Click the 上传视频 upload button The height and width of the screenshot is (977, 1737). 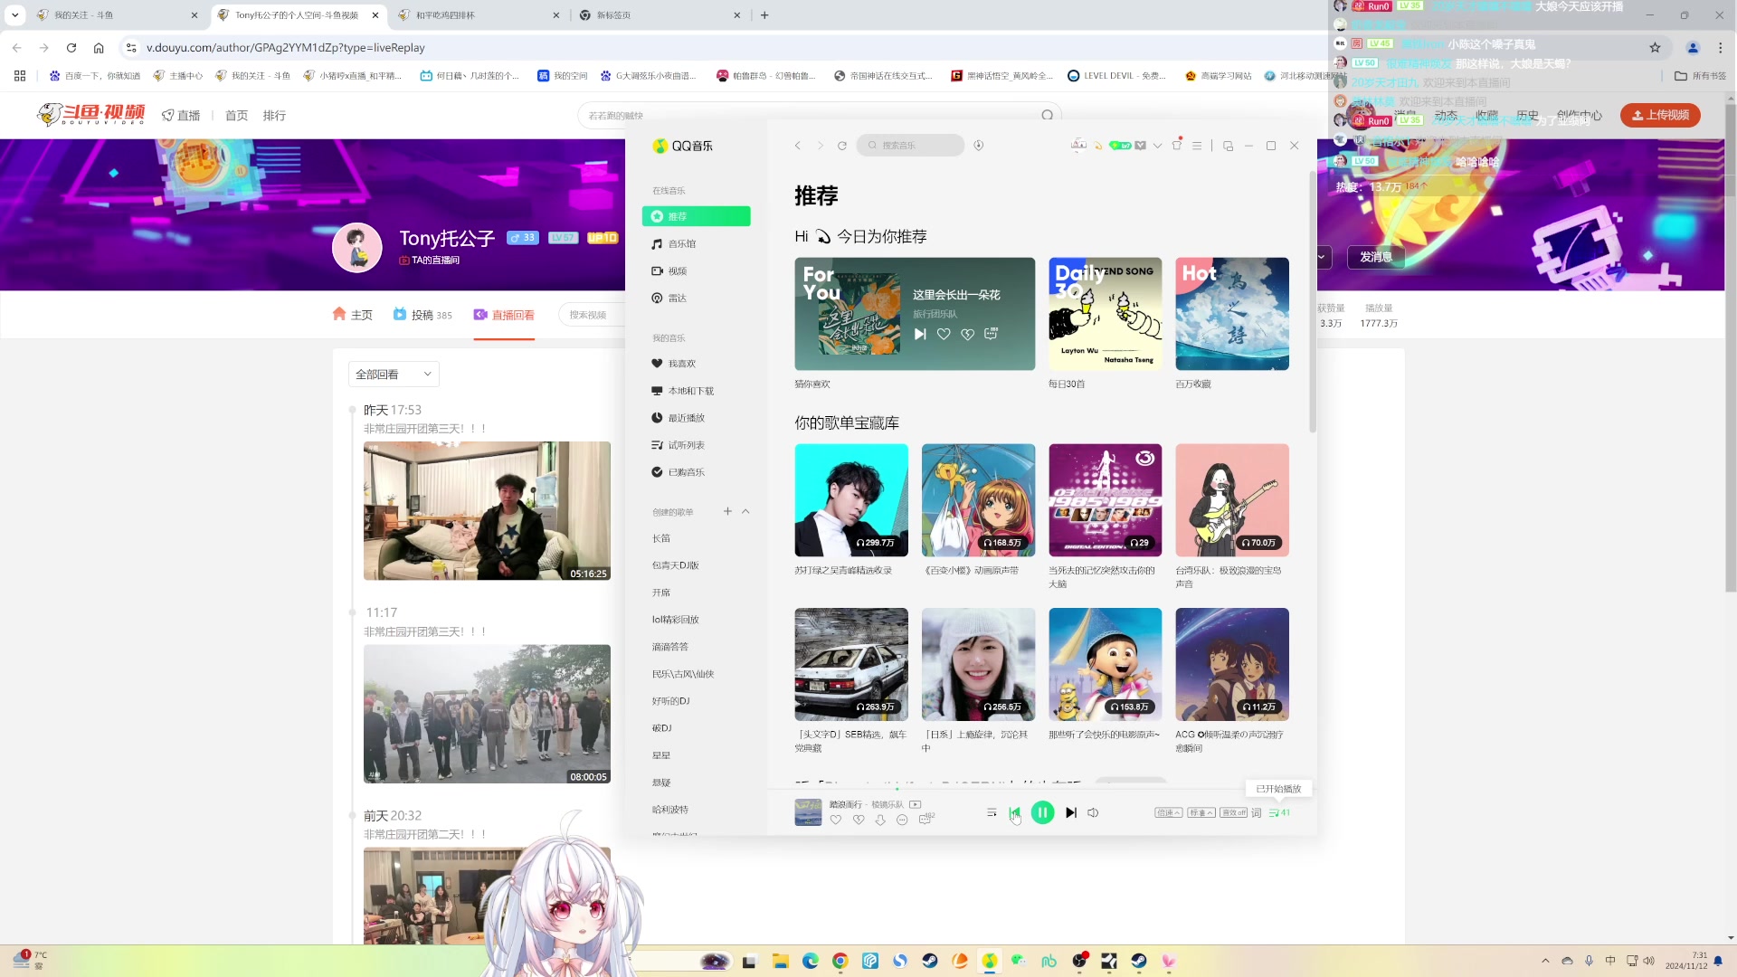point(1660,115)
